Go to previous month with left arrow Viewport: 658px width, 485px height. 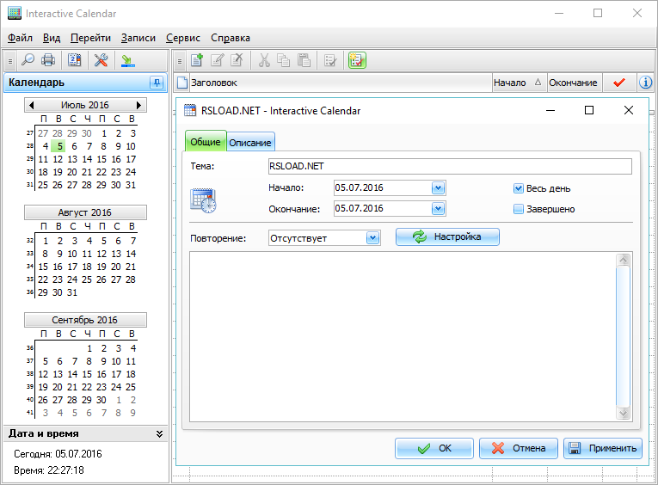click(x=32, y=105)
